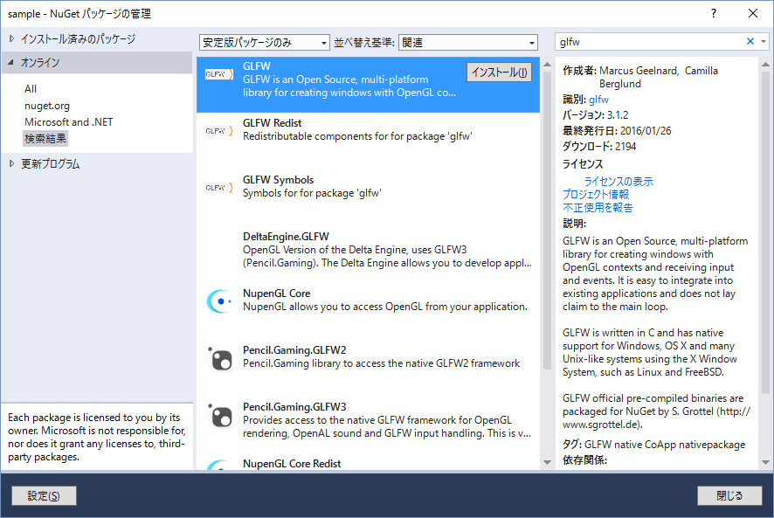Open the ライセンスの表示 link
Screen dimensions: 774x518
619,181
